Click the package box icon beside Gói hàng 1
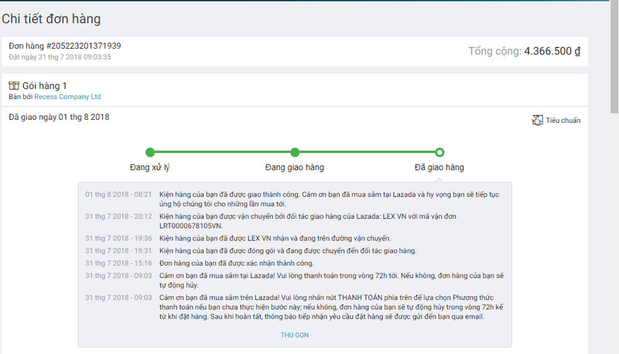Image resolution: width=619 pixels, height=354 pixels. (x=13, y=86)
